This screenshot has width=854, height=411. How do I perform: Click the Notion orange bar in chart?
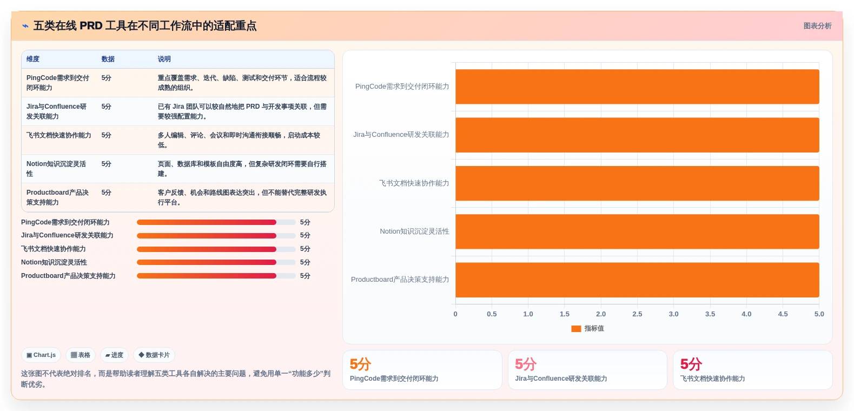click(637, 231)
